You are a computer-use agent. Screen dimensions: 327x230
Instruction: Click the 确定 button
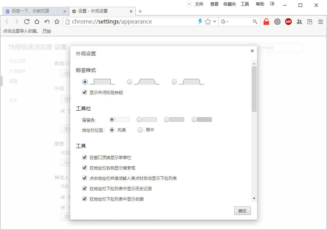(x=242, y=211)
